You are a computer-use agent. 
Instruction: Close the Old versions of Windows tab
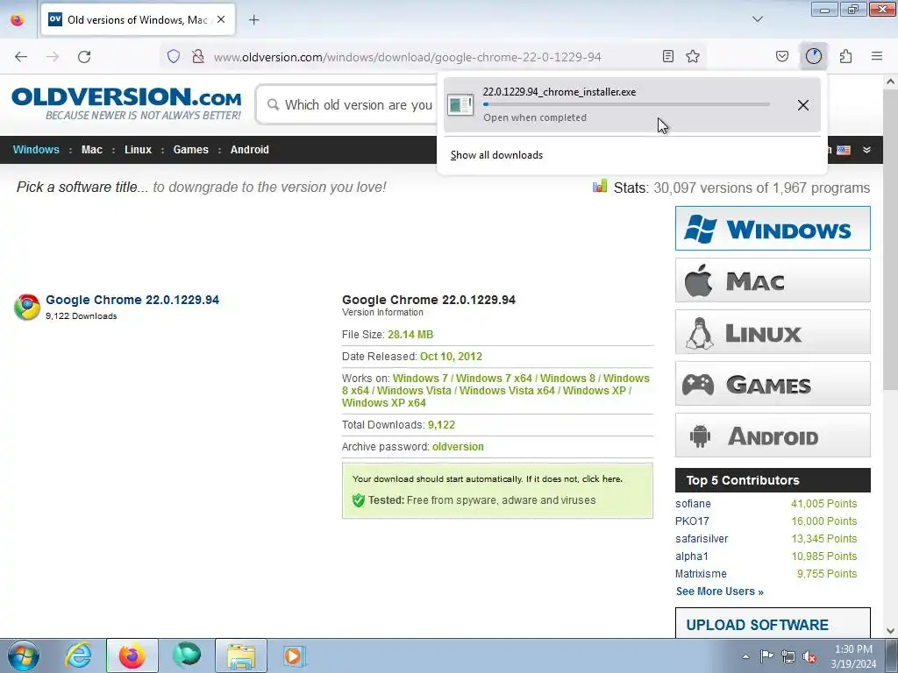click(220, 19)
